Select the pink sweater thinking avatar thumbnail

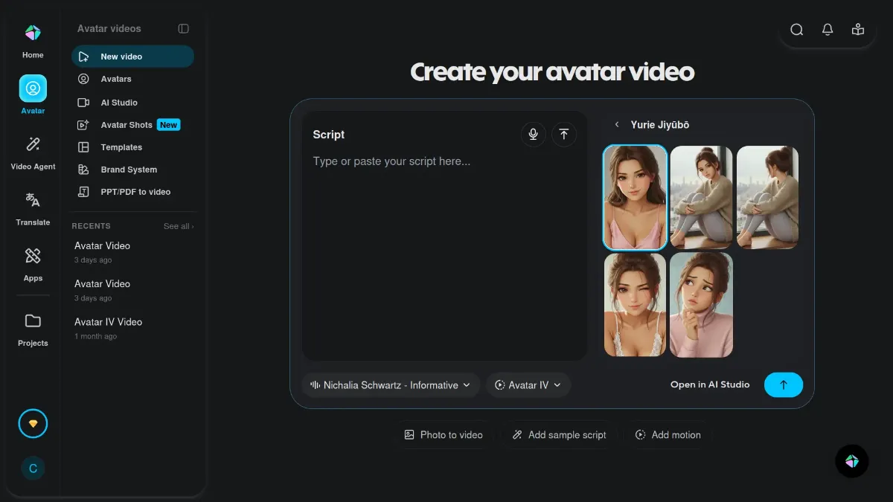[701, 305]
